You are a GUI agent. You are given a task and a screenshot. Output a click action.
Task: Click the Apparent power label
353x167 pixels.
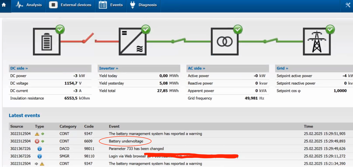201,91
